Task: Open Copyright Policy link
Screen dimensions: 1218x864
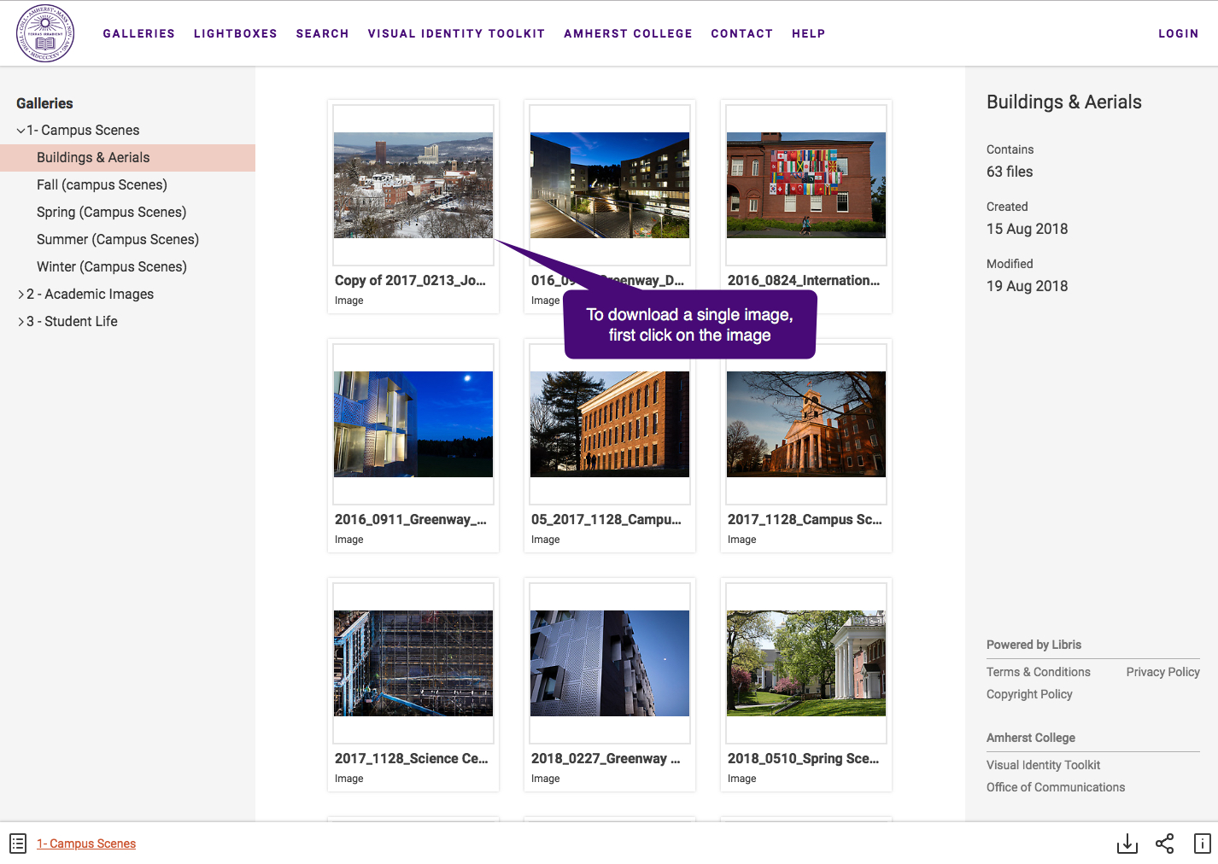Action: [1029, 694]
